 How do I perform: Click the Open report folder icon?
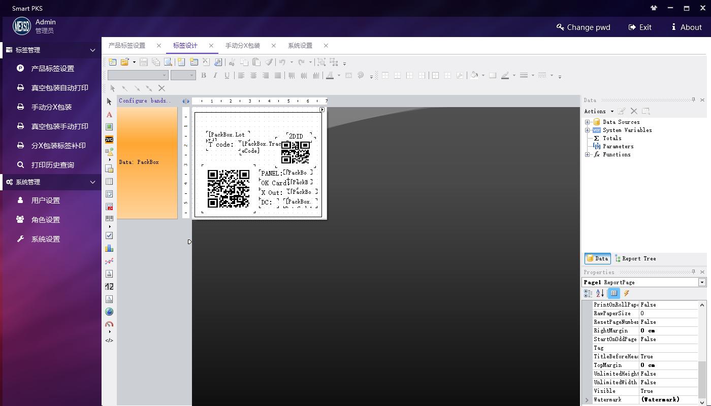pos(124,62)
